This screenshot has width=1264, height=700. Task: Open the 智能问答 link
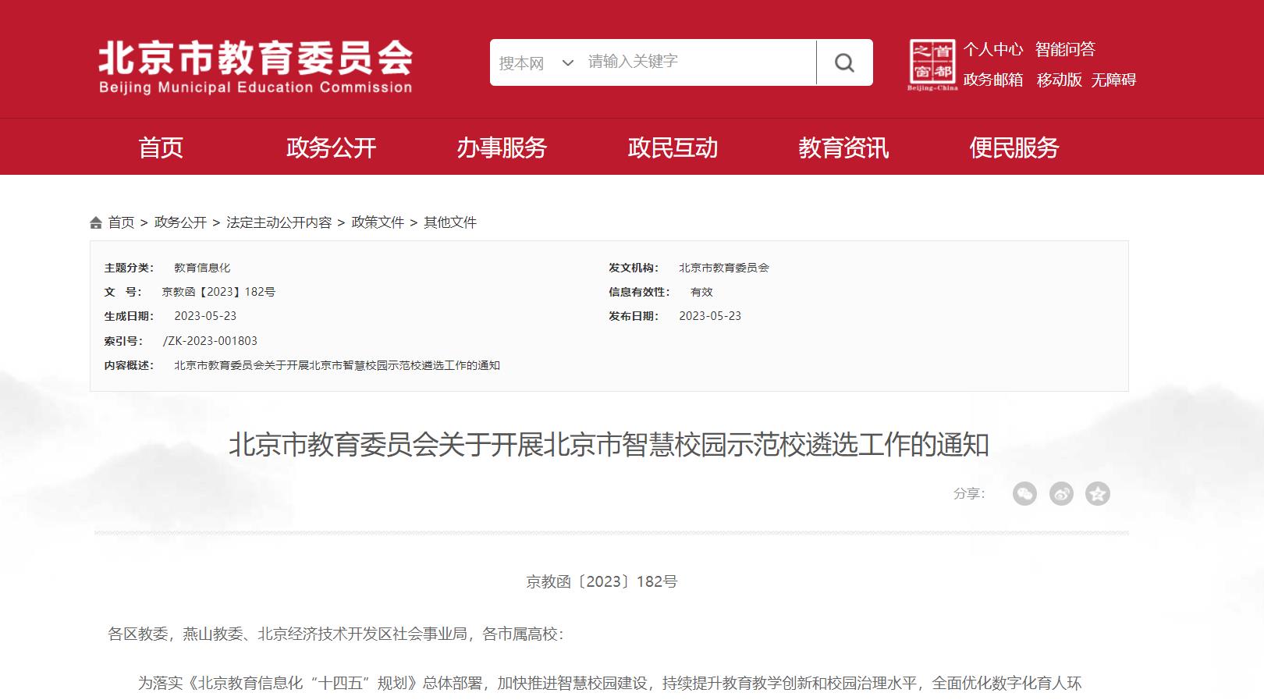1065,49
